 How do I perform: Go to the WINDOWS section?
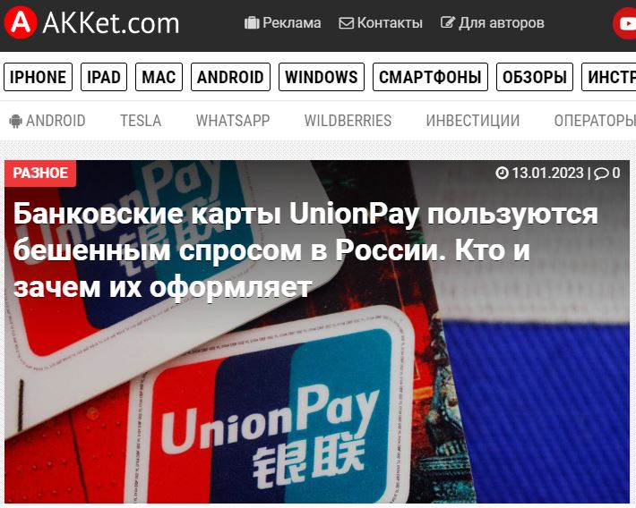click(x=322, y=77)
